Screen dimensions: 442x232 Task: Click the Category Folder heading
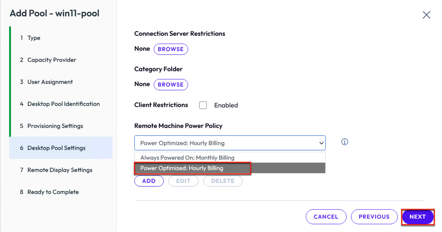click(x=158, y=69)
